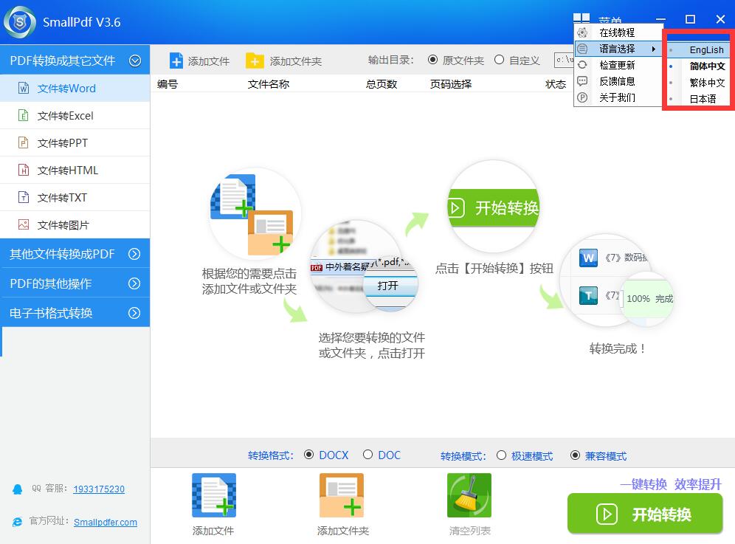735x544 pixels.
Task: Select 文件转HTML conversion option
Action: click(75, 170)
